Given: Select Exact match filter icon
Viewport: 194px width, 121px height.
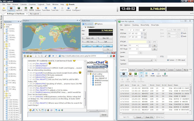Looking at the screenshot, I should coord(135,75).
